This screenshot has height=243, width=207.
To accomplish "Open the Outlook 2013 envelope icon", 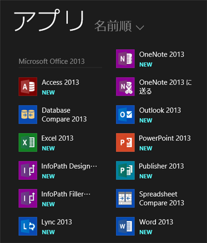I will tap(125, 114).
